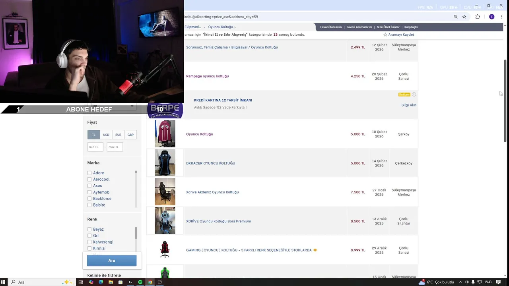Viewport: 509px width, 286px height.
Task: Open the notification center icon
Action: point(498,282)
